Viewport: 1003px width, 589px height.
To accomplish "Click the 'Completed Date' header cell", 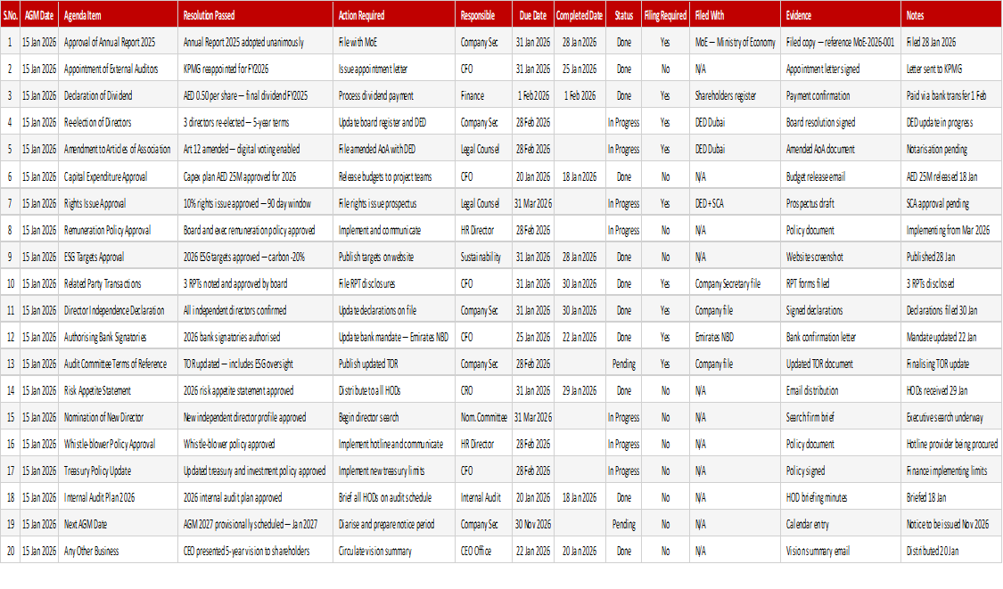I will click(580, 15).
